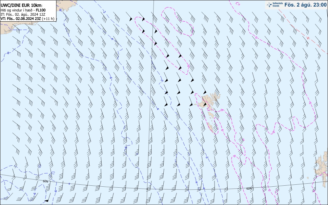Click the '60N' latitude label at left
The width and height of the screenshot is (328, 205).
click(46, 181)
